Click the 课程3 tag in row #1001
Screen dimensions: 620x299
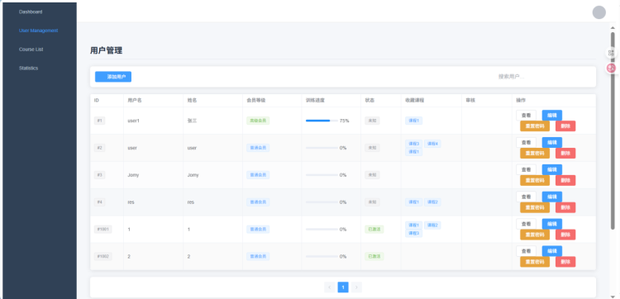pos(413,234)
